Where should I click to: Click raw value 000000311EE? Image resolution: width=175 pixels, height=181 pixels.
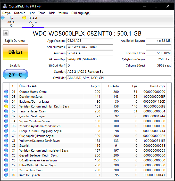[155, 141]
